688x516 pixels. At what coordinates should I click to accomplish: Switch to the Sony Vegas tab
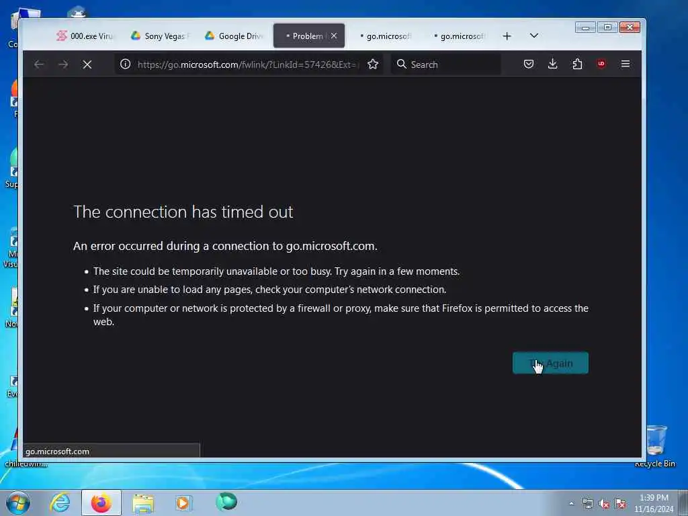point(160,36)
